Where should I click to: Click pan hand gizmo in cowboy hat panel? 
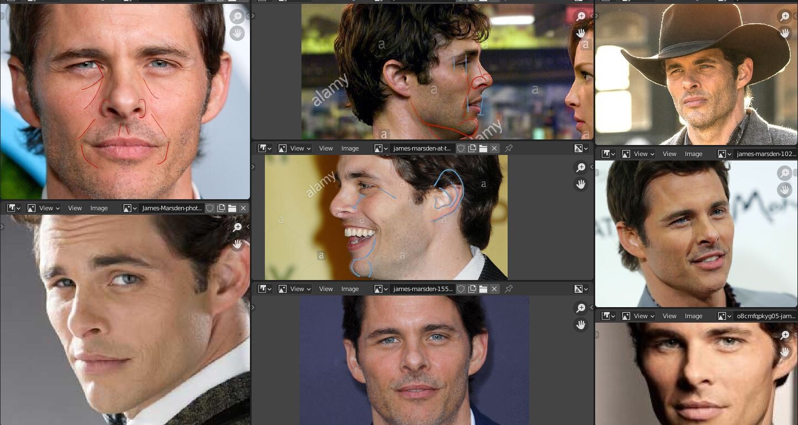785,33
